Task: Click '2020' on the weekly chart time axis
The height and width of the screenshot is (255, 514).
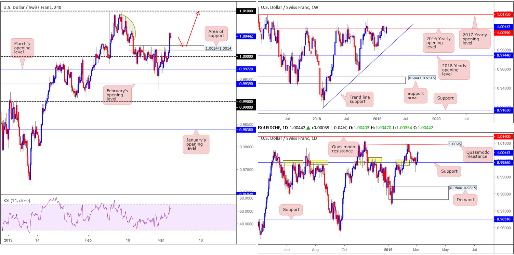Action: tap(436, 119)
